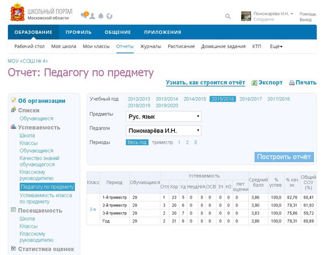Image resolution: width=325 pixels, height=255 pixels.
Task: Open messages icon with notification badge
Action: pos(84,15)
